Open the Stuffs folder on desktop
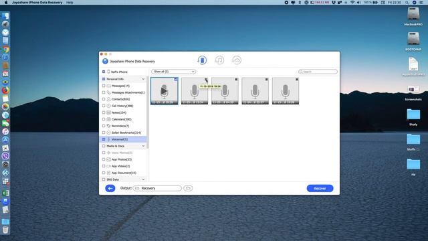This screenshot has height=241, width=428. (413, 139)
